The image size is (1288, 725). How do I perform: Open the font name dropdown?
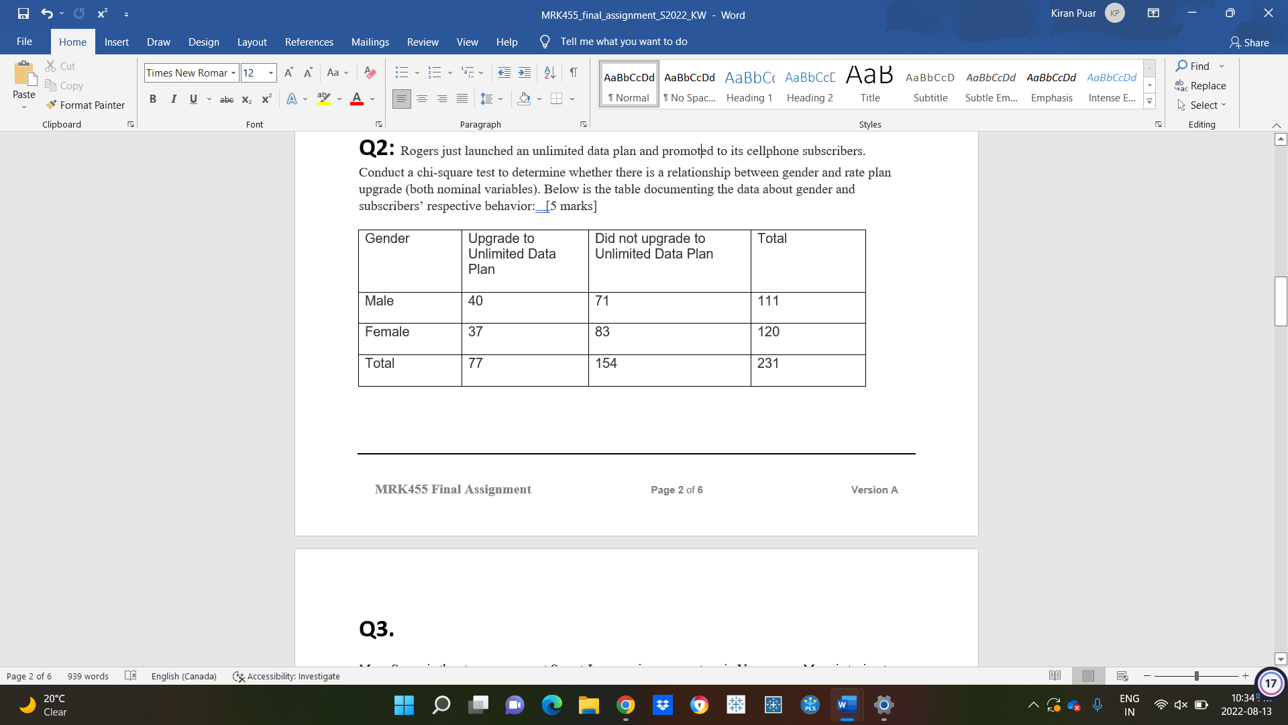click(233, 72)
